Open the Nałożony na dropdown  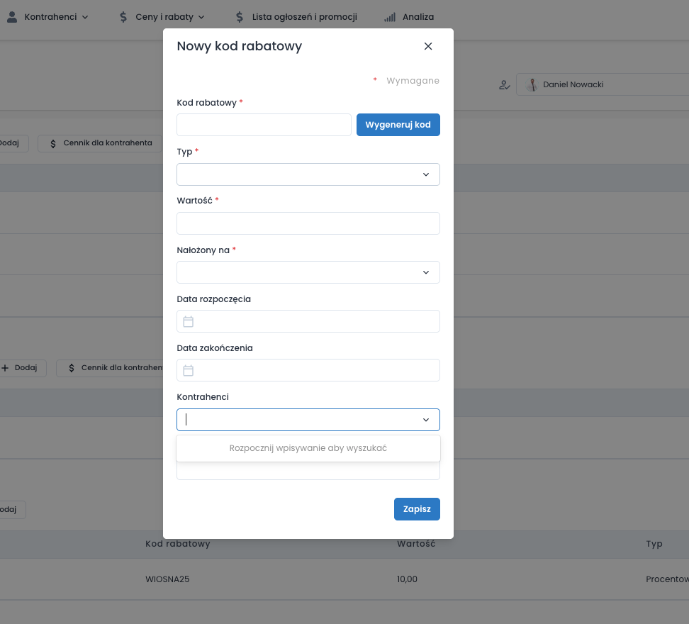308,272
